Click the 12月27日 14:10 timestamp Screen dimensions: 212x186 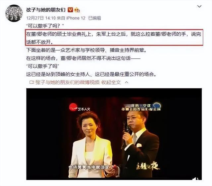(x=41, y=18)
